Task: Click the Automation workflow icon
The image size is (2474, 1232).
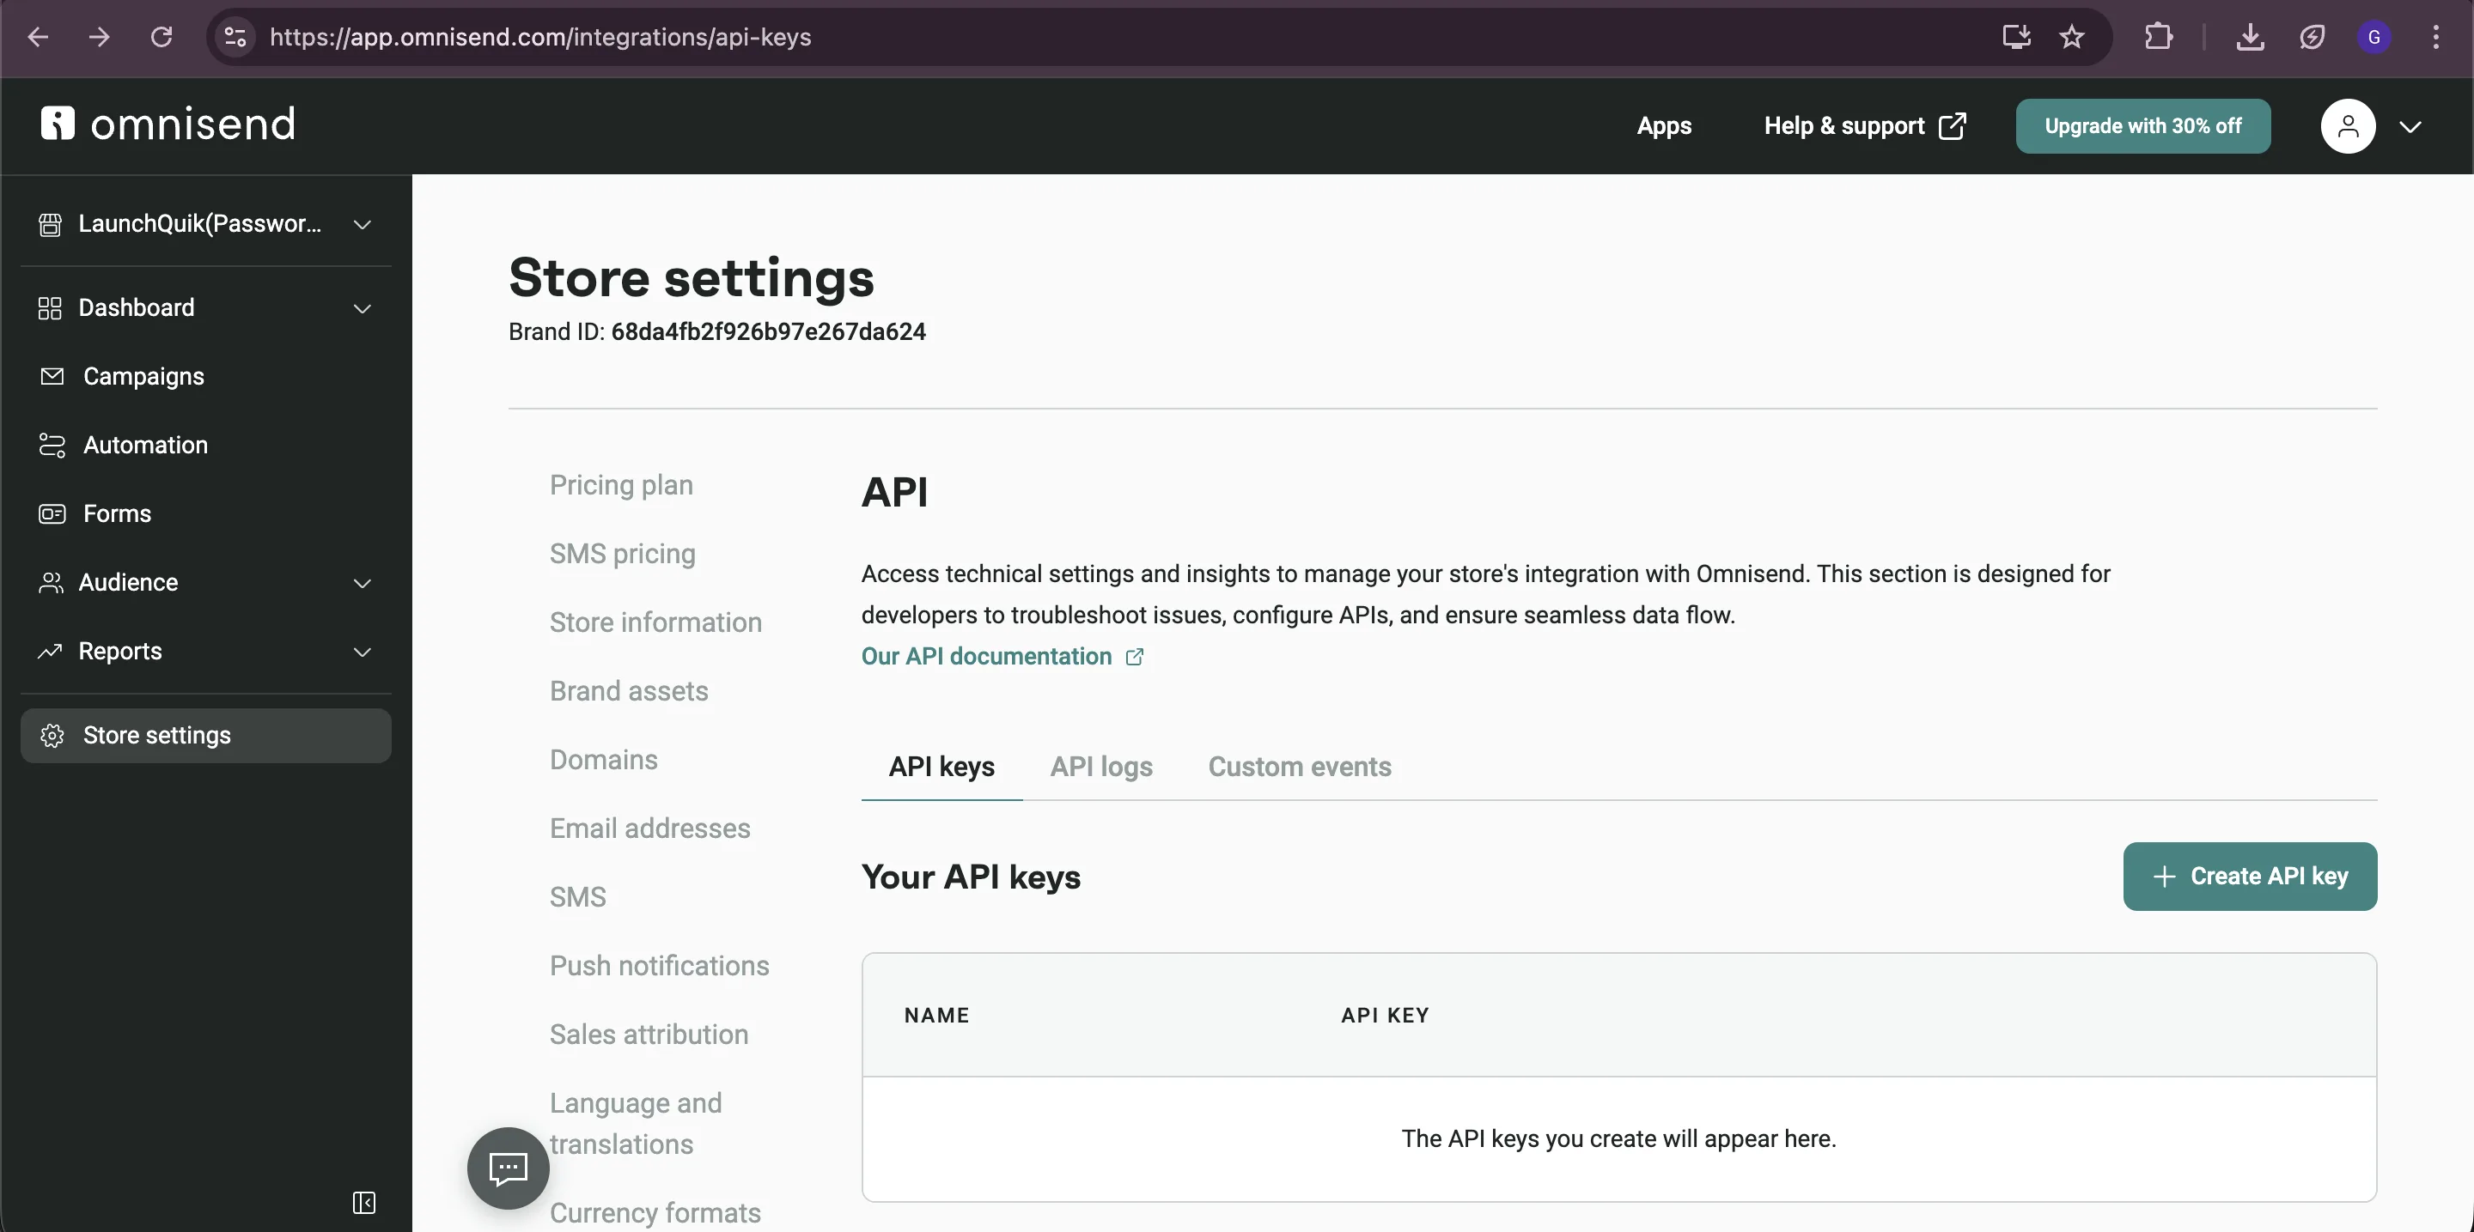Action: coord(52,446)
